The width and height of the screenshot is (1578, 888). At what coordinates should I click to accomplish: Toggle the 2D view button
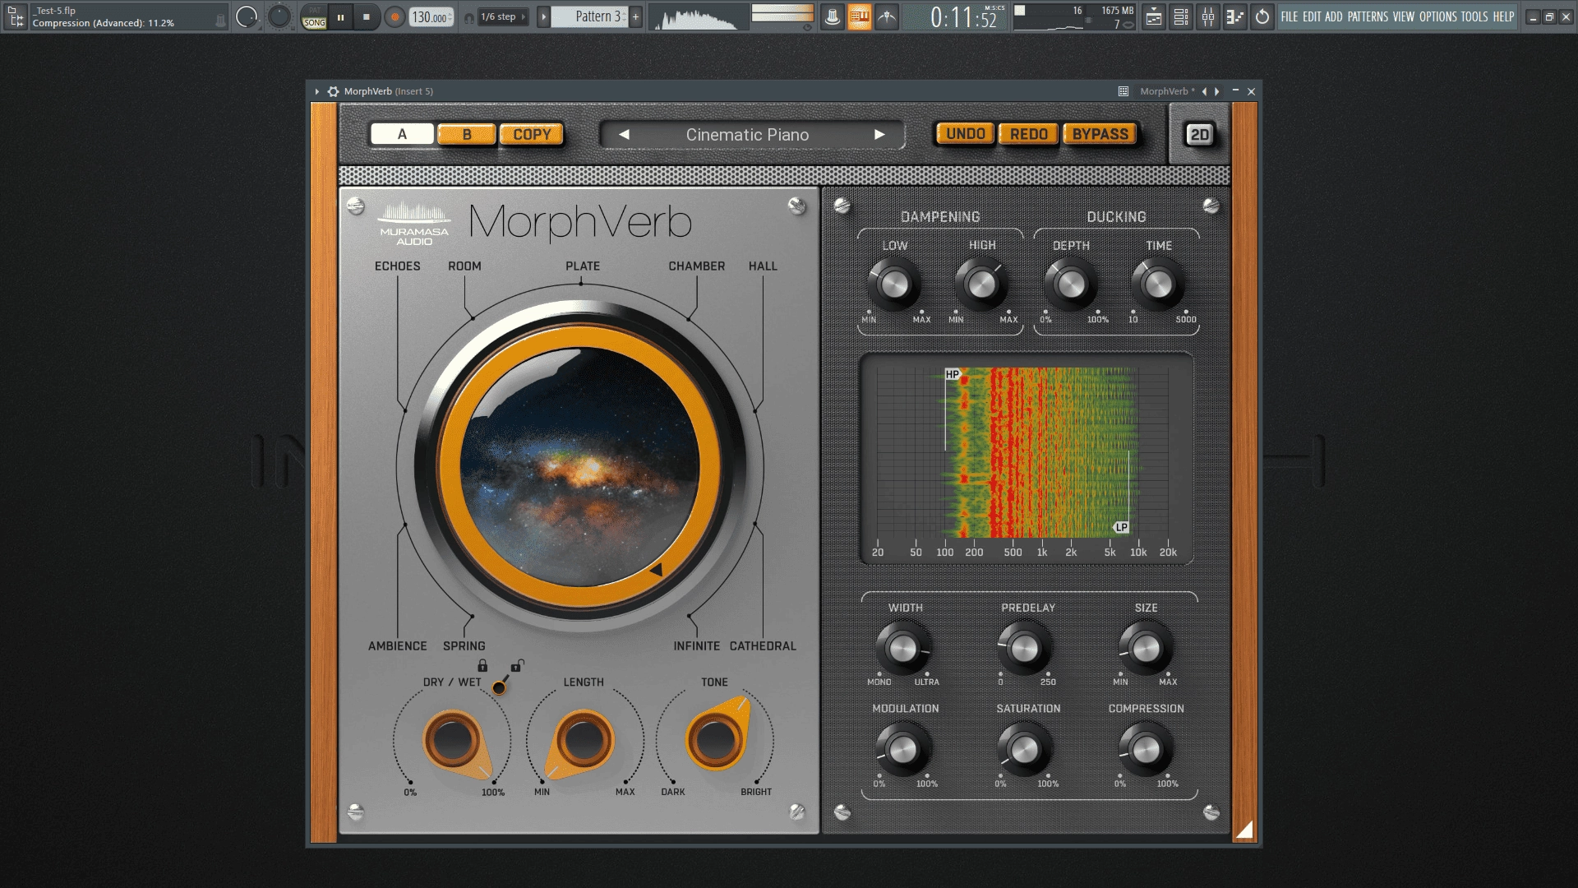[1200, 135]
